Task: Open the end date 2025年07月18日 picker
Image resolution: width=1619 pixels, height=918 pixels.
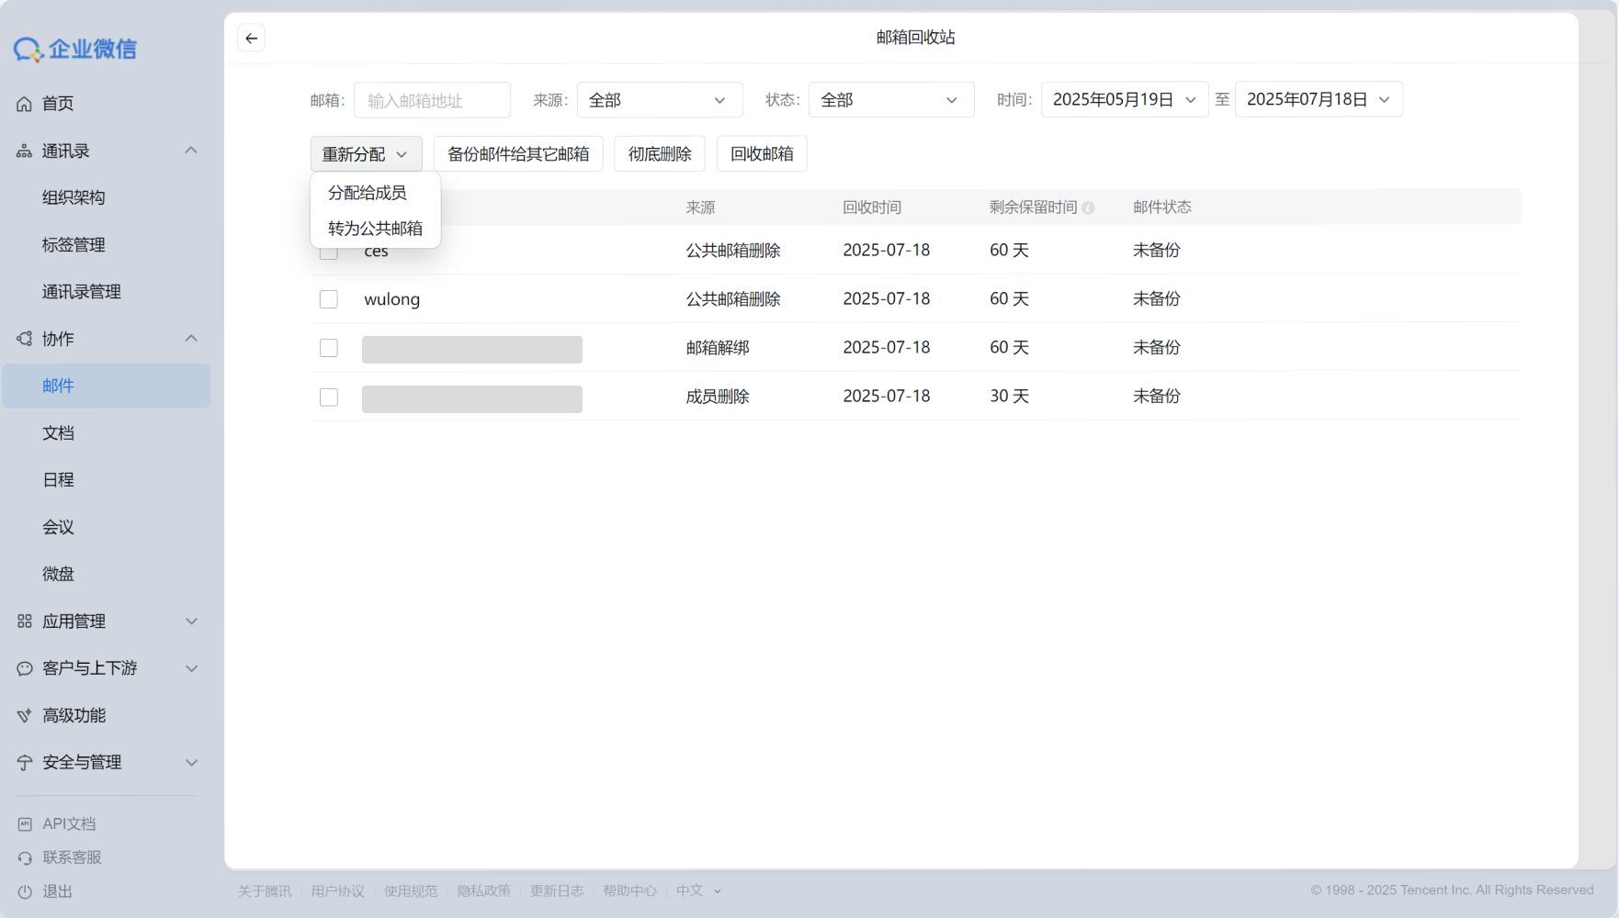Action: coord(1319,99)
